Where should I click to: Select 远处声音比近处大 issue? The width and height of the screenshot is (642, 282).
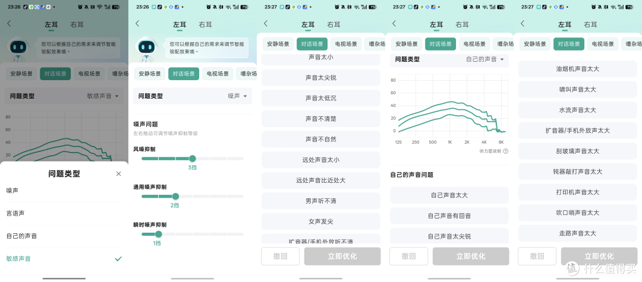click(321, 180)
